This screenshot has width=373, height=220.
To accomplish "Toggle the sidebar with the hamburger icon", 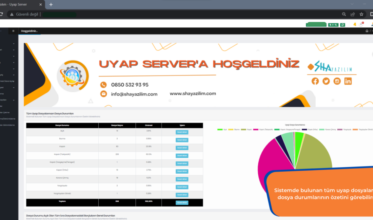I will 13,30.
